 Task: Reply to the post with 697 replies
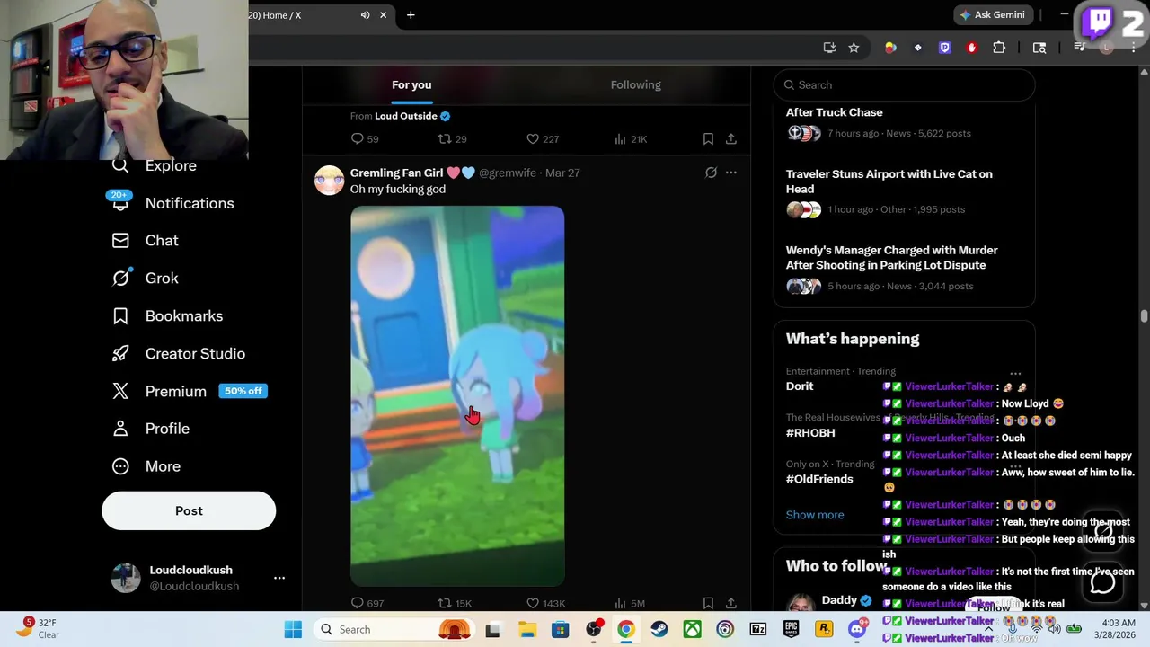point(367,604)
